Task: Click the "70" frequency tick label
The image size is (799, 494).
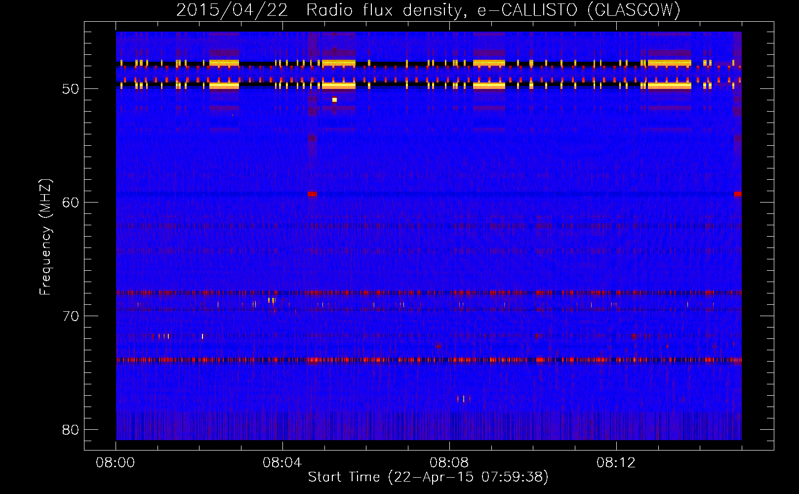Action: (71, 316)
